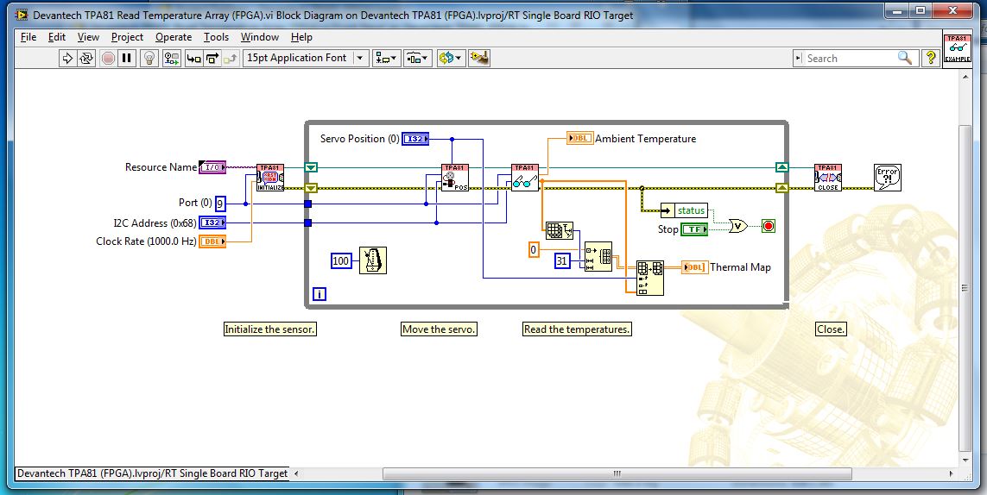Click the orange numeric constant 0
Screen dimensions: 987x495
tap(533, 250)
